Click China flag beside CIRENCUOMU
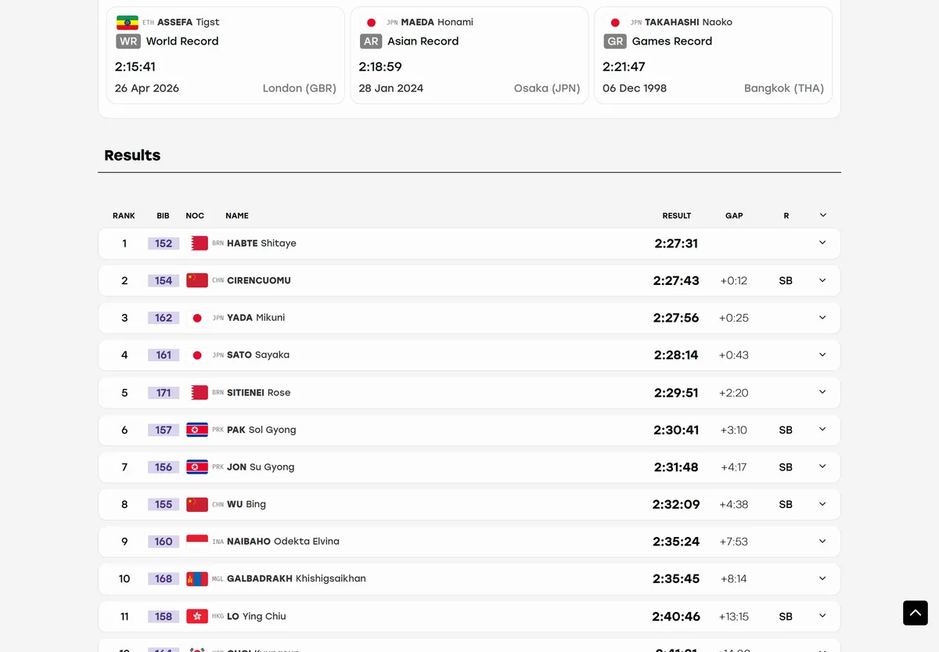This screenshot has height=652, width=939. 197,280
